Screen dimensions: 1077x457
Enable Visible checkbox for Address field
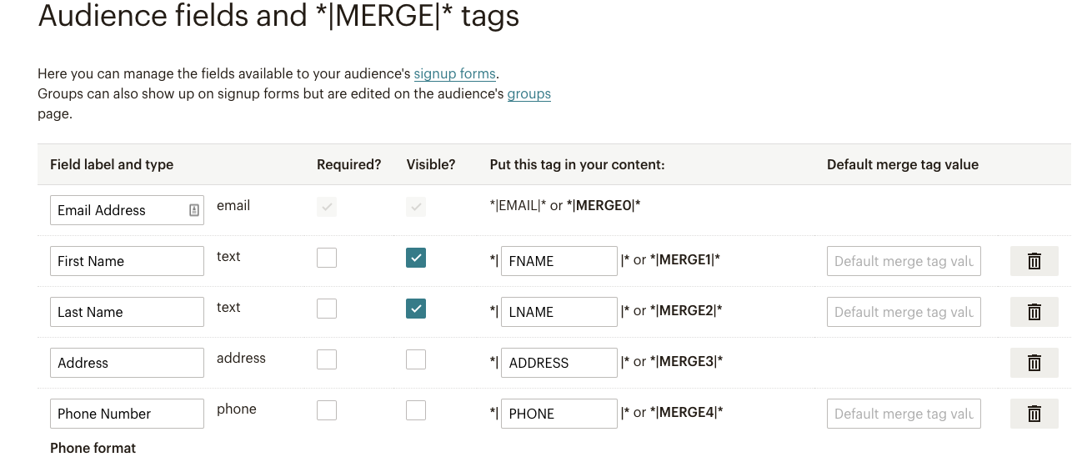tap(416, 359)
